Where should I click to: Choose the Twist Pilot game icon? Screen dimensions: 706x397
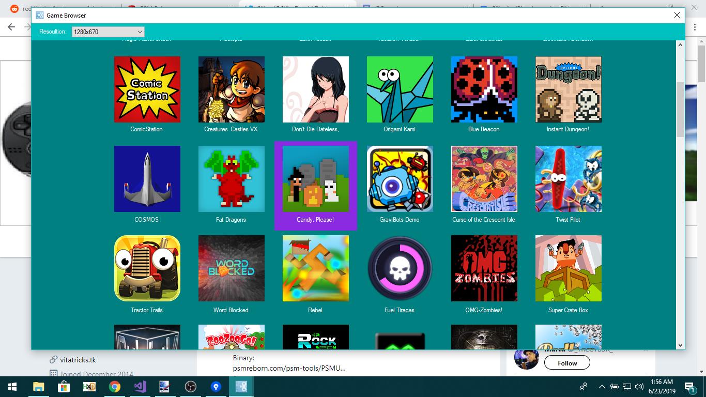point(569,179)
